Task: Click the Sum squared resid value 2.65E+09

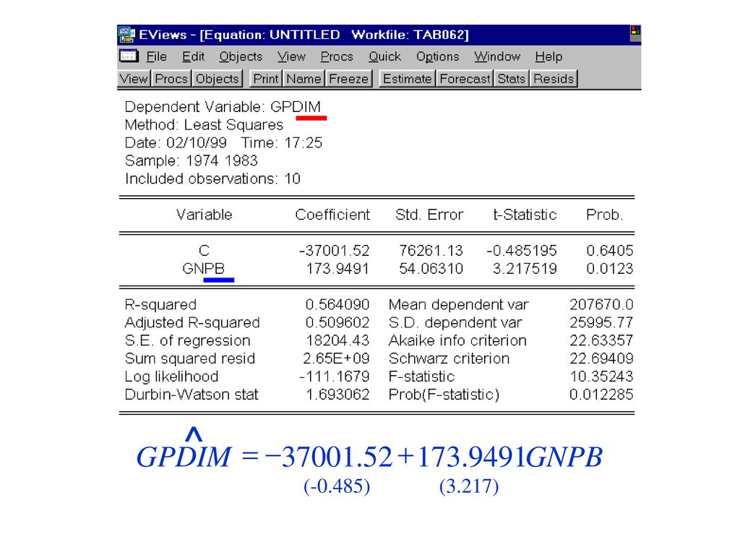Action: [x=336, y=358]
